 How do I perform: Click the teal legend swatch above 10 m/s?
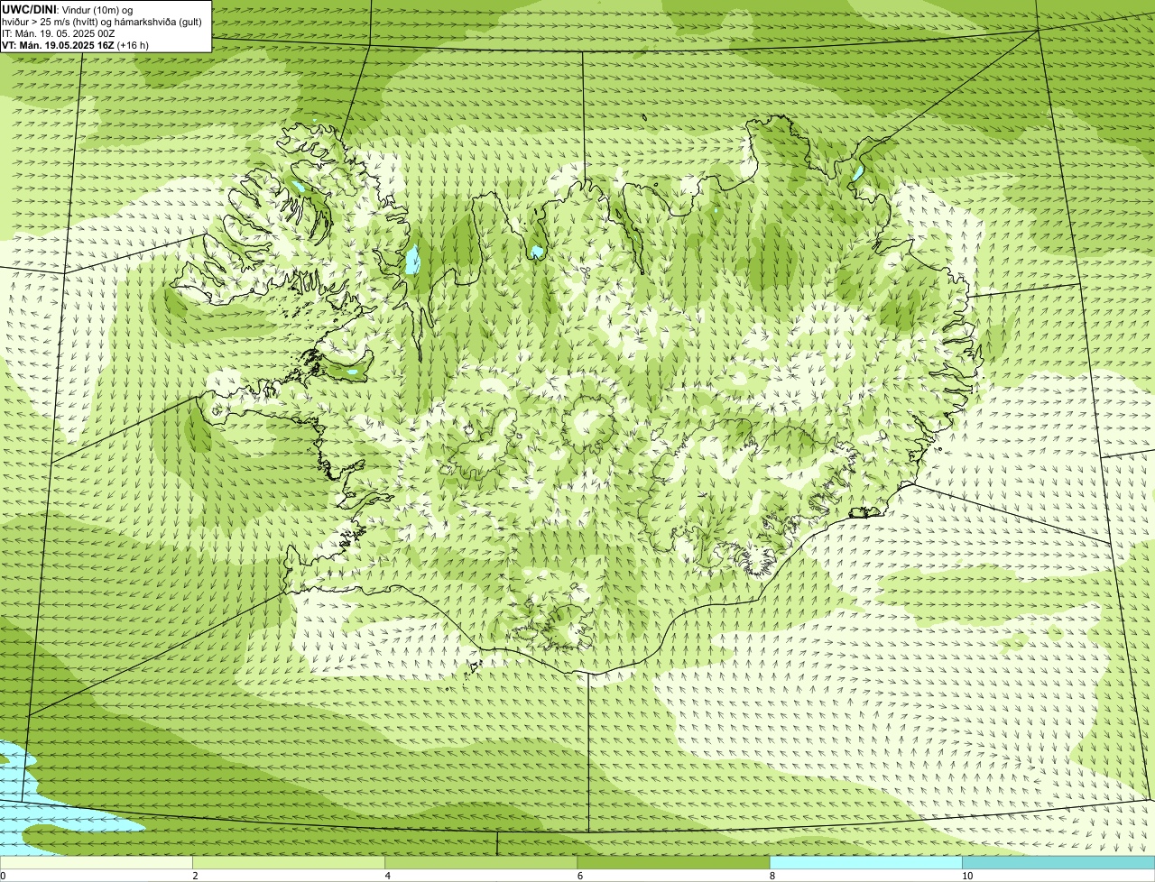[1058, 863]
